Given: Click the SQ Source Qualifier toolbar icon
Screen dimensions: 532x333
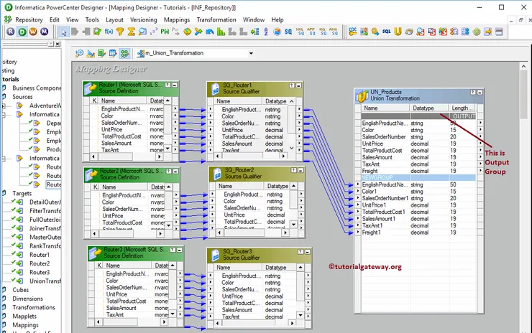Looking at the screenshot, I should pos(288,32).
